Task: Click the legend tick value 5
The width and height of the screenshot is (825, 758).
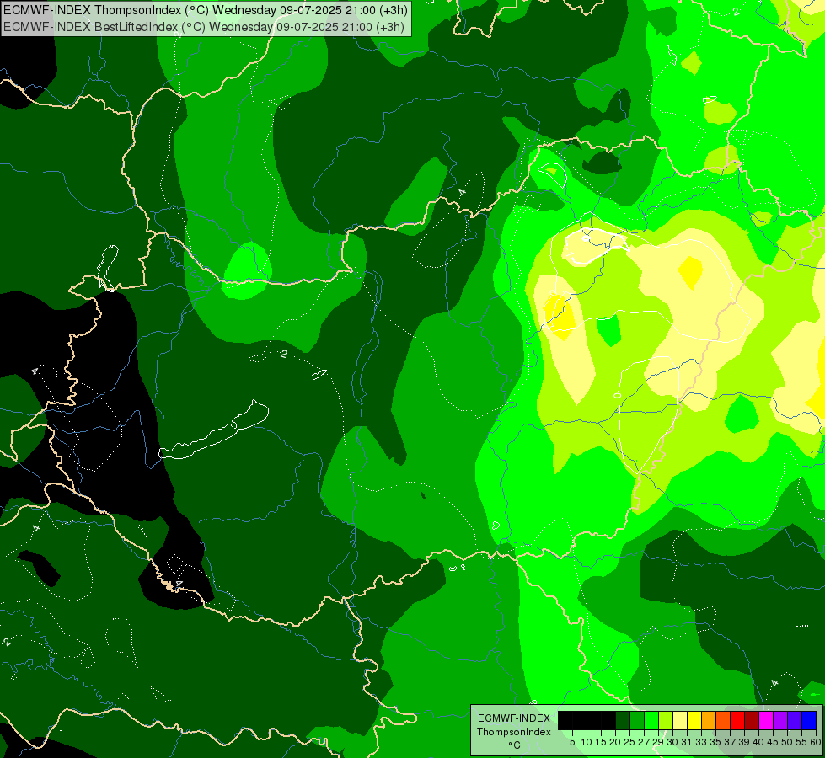Action: click(x=572, y=742)
